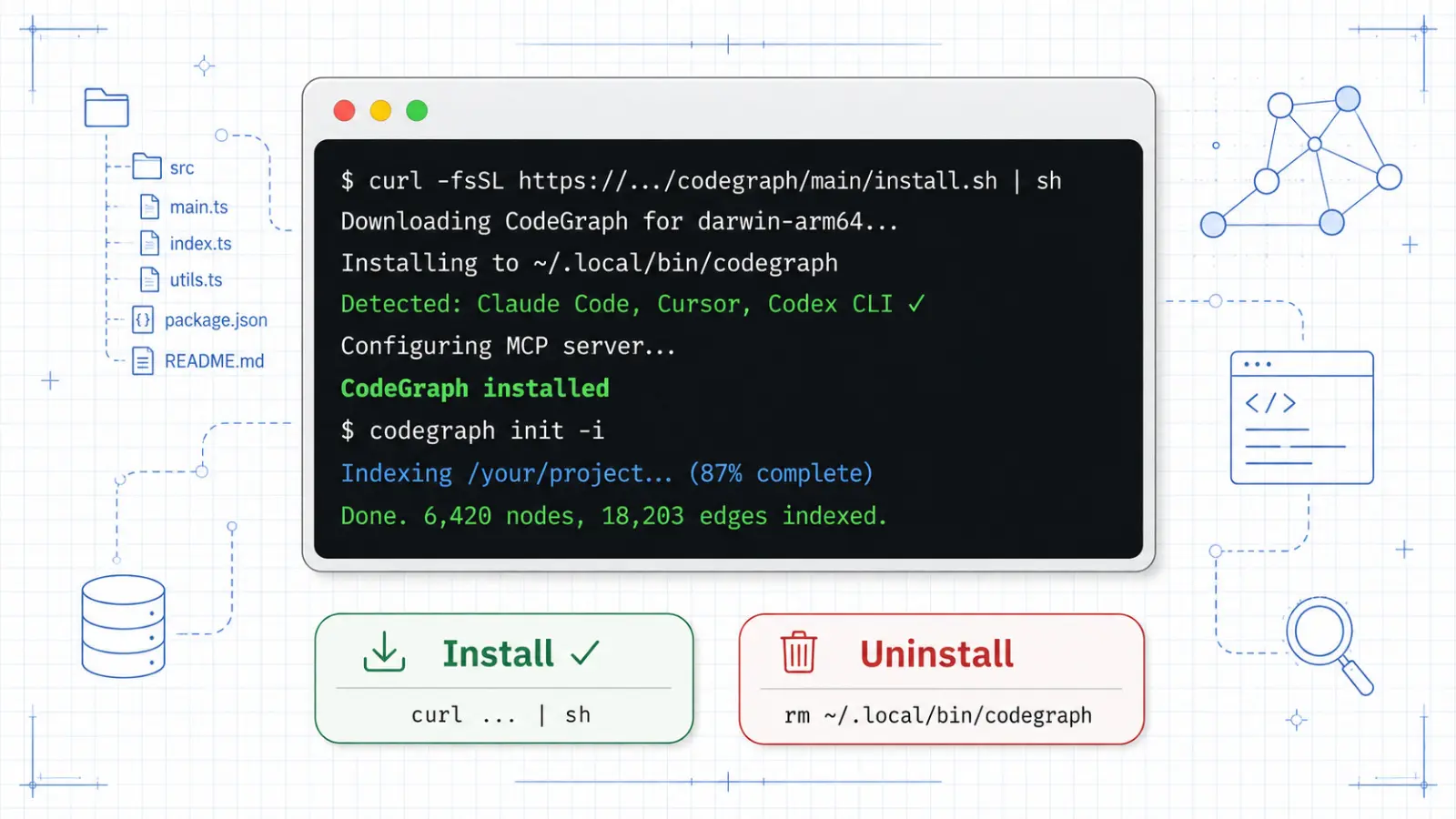
Task: Click 'rm ~/.local/bin/codegraph' command text
Action: click(938, 716)
